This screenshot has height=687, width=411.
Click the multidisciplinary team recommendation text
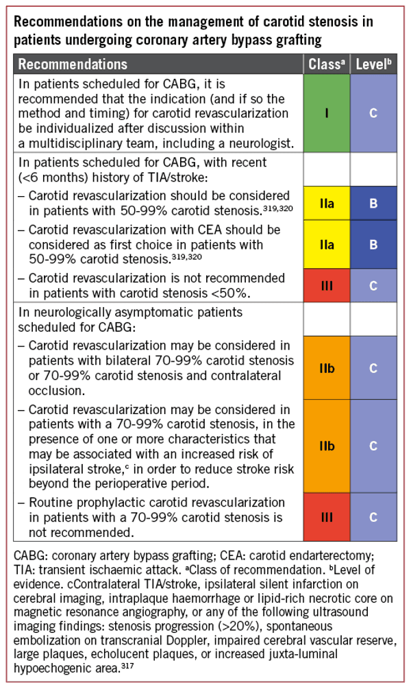point(155,113)
